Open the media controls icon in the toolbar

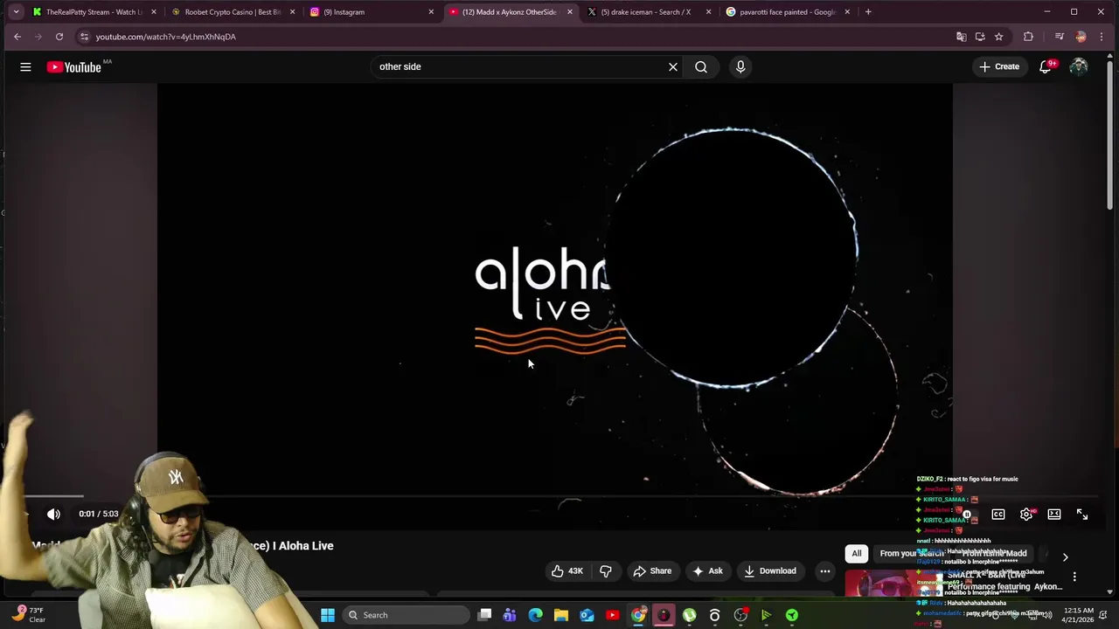click(x=1060, y=37)
